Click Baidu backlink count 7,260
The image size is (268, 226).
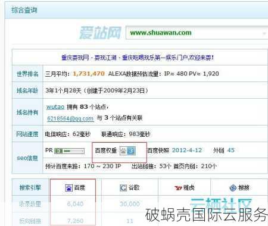point(75,221)
